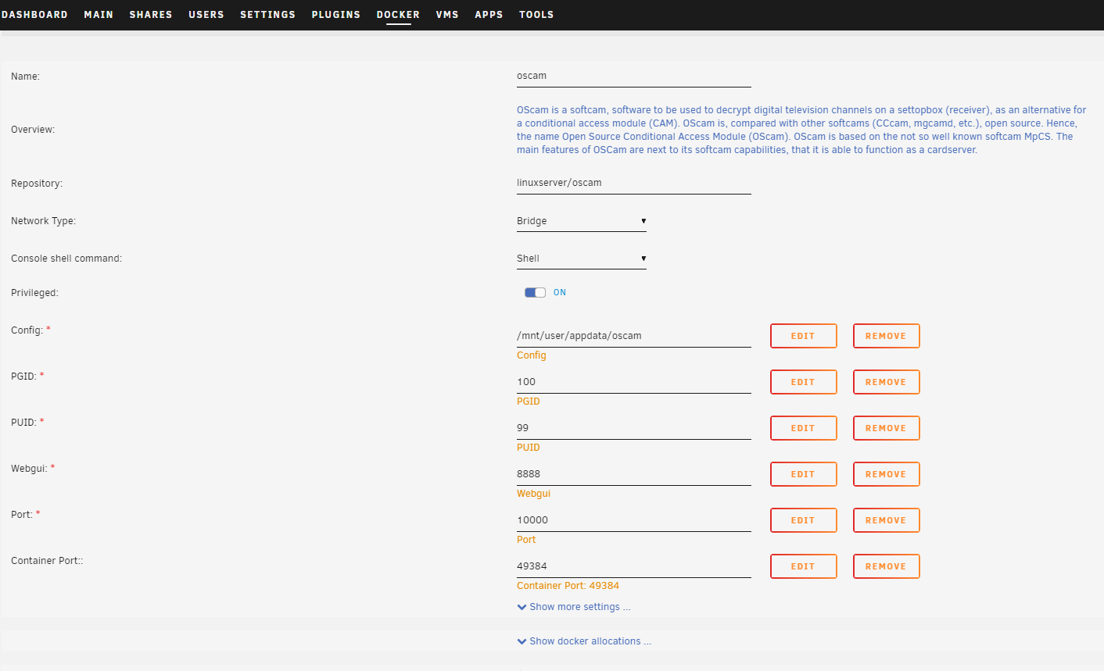This screenshot has height=671, width=1104.
Task: Click the Container Port field 49384
Action: pos(633,567)
